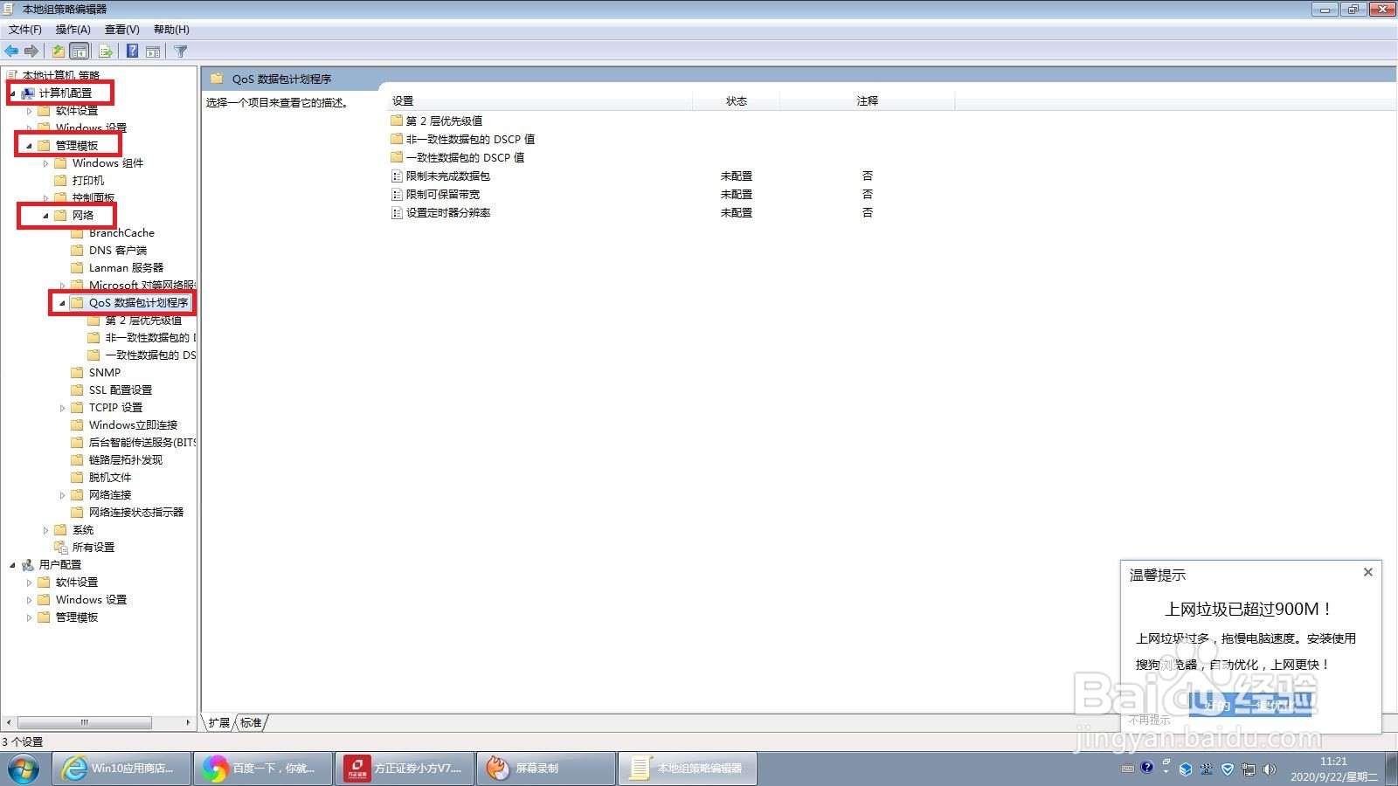Switch to the 标准 tab

click(250, 722)
